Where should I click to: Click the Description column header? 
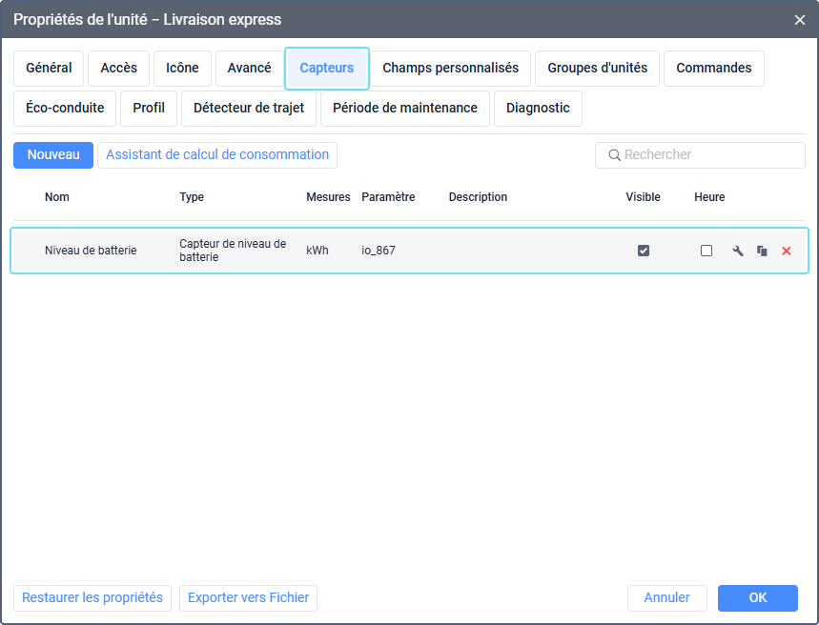(x=478, y=197)
